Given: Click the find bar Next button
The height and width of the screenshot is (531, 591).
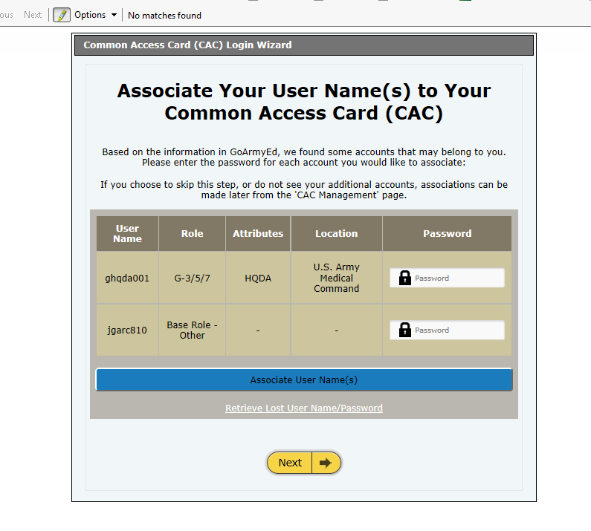Looking at the screenshot, I should click(33, 15).
